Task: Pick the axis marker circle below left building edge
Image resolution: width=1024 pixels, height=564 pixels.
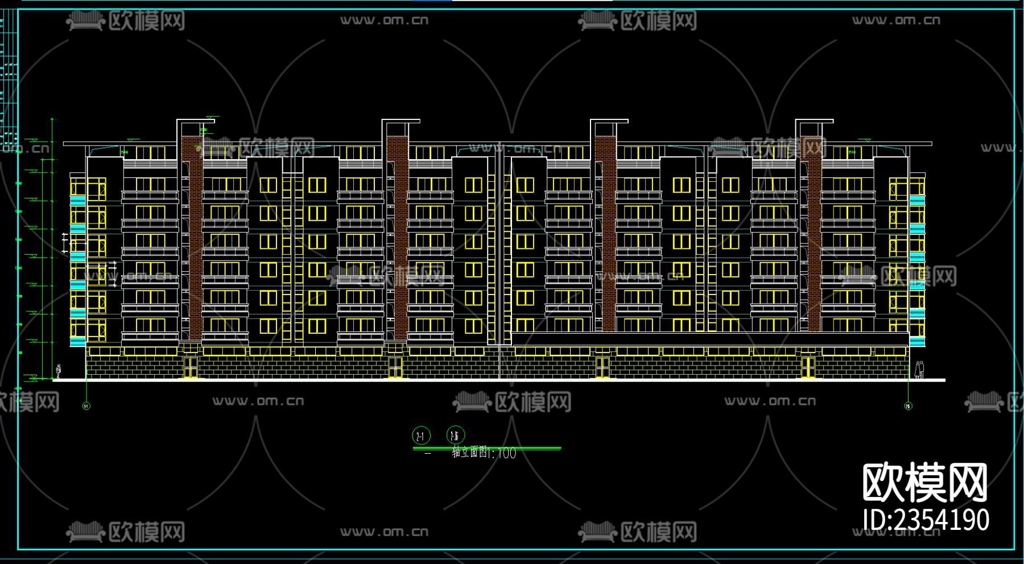Action: 86,406
